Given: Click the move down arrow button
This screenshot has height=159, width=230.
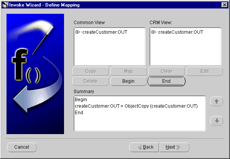Looking at the screenshot, I should (x=217, y=121).
